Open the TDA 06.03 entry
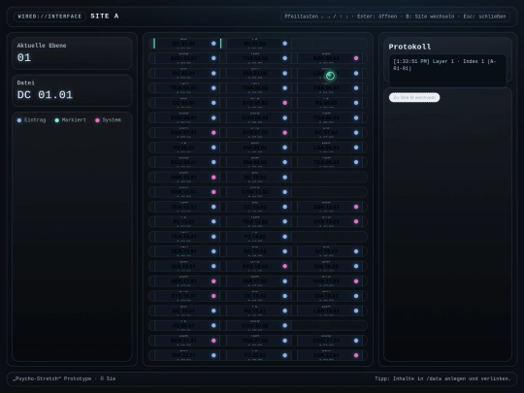 point(330,117)
